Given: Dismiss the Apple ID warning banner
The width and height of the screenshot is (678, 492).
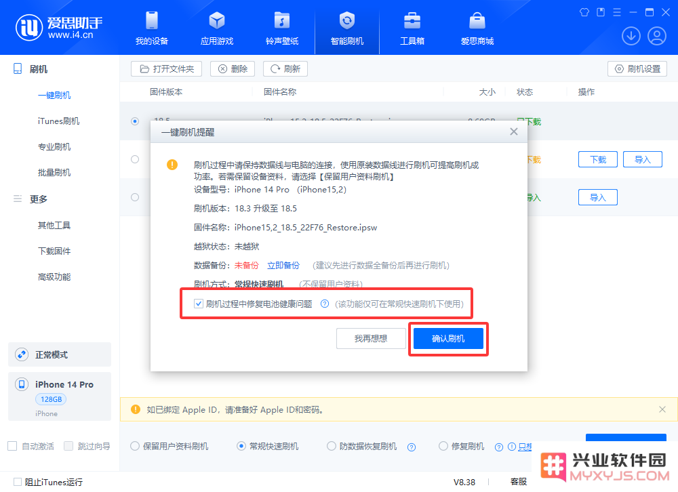Looking at the screenshot, I should click(662, 409).
